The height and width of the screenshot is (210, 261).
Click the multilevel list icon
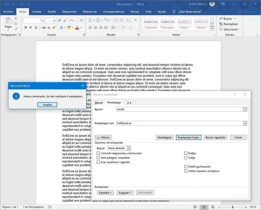pos(106,20)
